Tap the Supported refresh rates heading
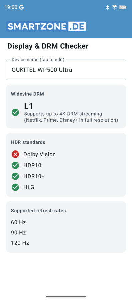The image size is (132, 301). (x=38, y=211)
